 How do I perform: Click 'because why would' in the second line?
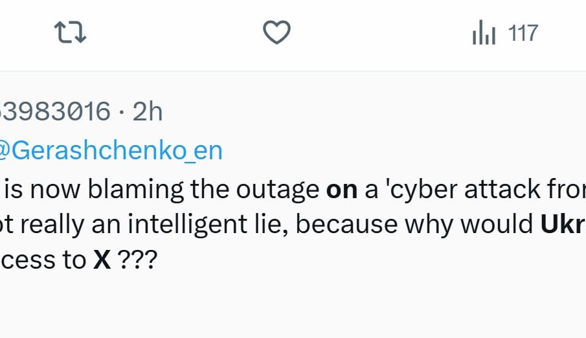(x=414, y=224)
